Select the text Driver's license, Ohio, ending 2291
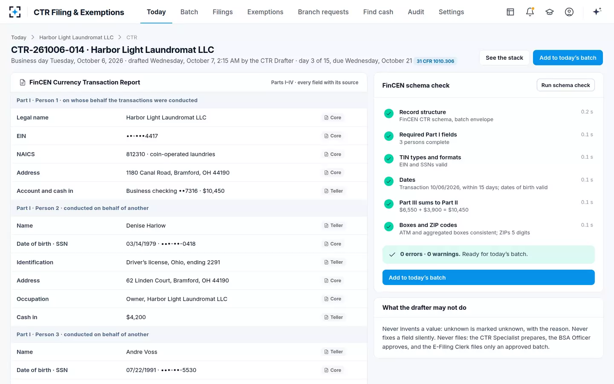614x384 pixels. (x=173, y=262)
